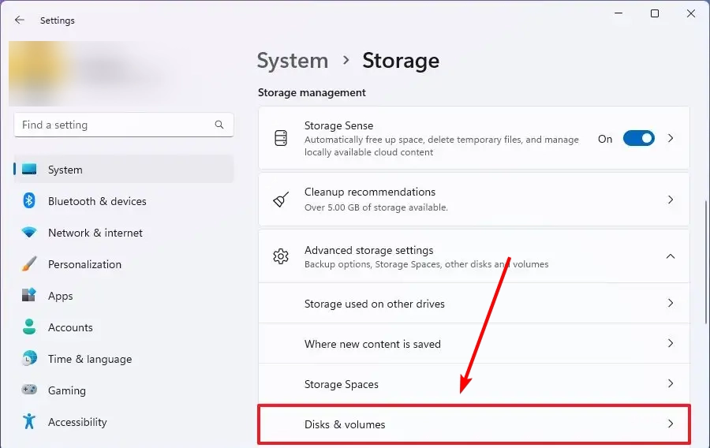710x448 pixels.
Task: Click the Accounts person icon
Action: [x=29, y=327]
